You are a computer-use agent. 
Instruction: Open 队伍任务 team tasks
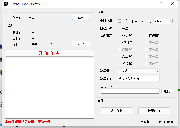pos(117,111)
